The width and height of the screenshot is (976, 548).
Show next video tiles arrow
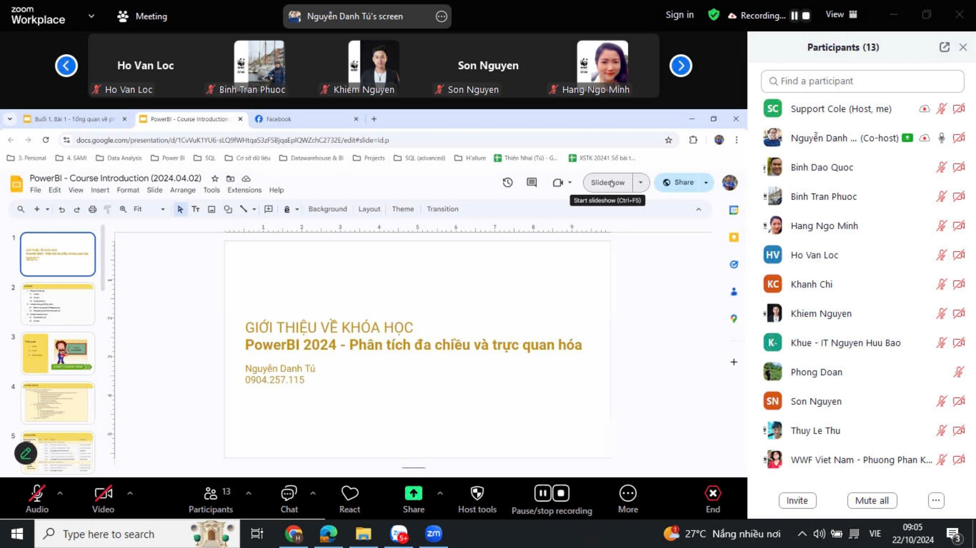coord(681,66)
